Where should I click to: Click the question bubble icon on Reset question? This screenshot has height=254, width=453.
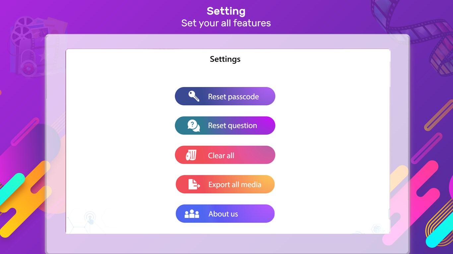(194, 126)
